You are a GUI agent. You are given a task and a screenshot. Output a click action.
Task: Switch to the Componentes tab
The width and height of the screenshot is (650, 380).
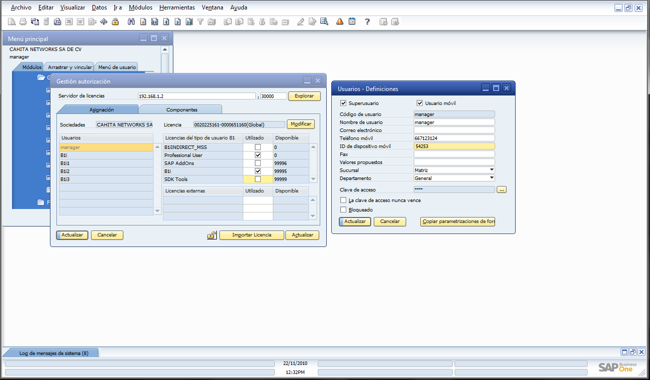pyautogui.click(x=181, y=109)
